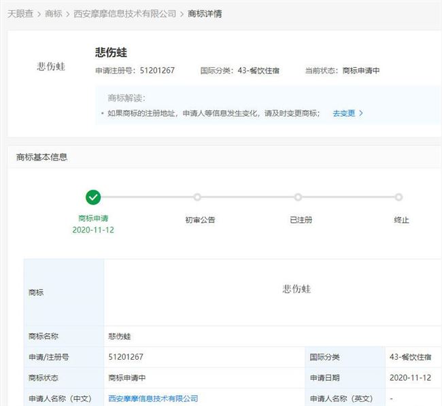Open 西安摩摩信息技术有限公司 in the breadcrumb
Screen dimensions: 442x406
[125, 14]
